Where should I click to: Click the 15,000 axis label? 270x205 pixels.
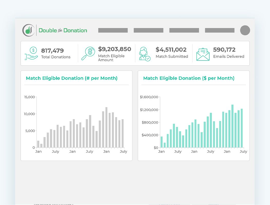point(30,97)
